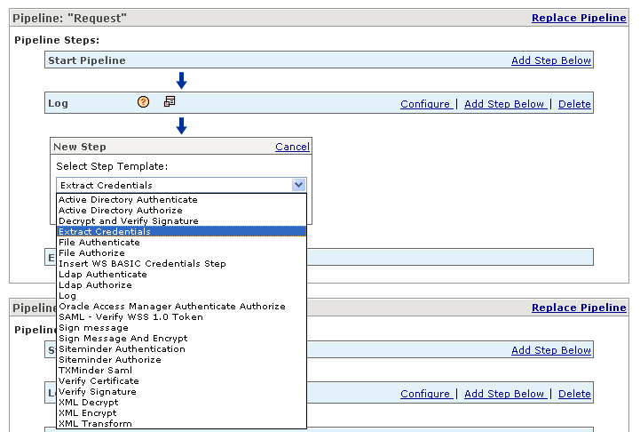Click the New Step panel title
Viewport: 640px width, 432px height.
click(80, 147)
